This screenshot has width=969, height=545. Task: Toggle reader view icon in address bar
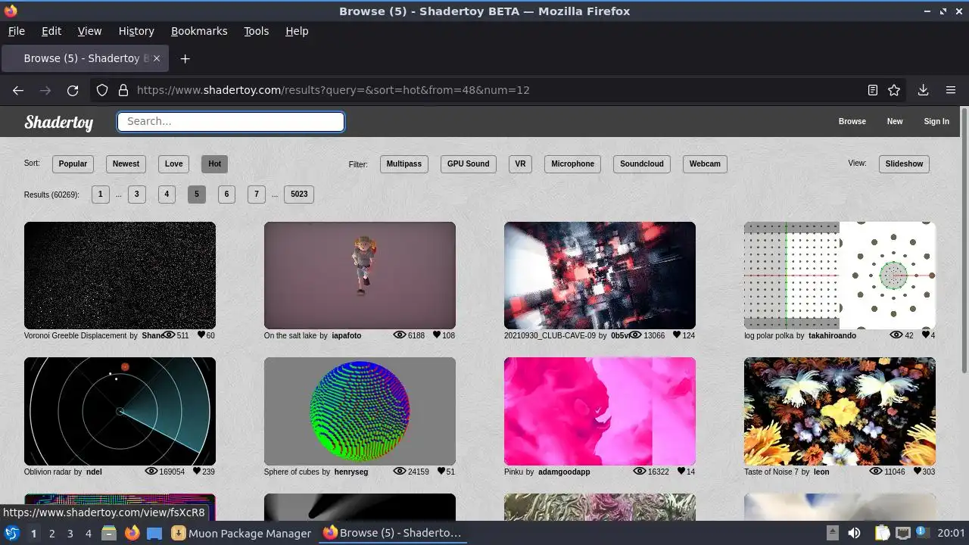coord(873,90)
